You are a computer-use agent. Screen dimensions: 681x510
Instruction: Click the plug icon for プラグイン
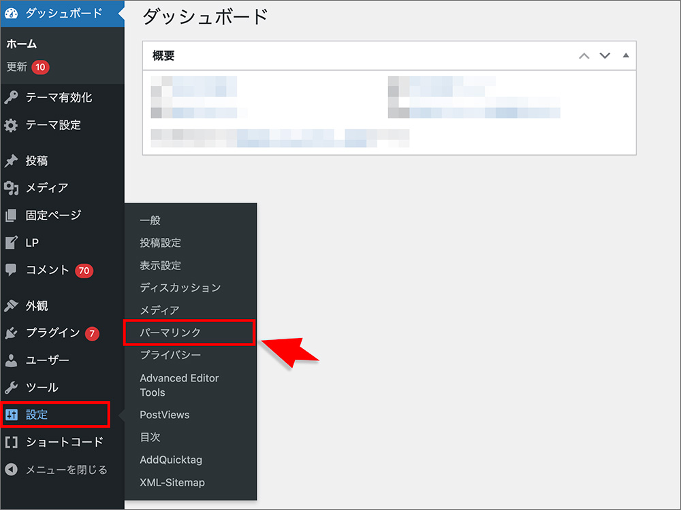(x=12, y=333)
